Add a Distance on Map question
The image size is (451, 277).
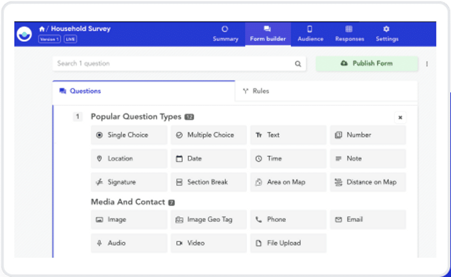(x=368, y=182)
